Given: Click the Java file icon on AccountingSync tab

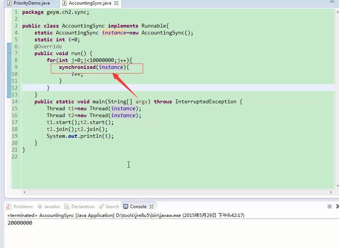Looking at the screenshot, I should point(64,3).
